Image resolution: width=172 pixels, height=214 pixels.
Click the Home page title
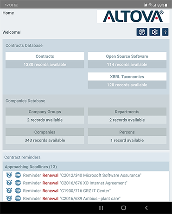click(x=8, y=13)
